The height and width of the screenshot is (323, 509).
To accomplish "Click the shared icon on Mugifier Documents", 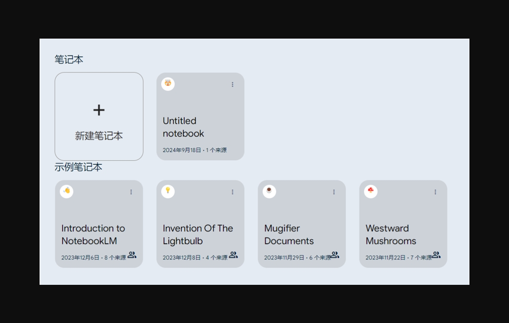I will click(x=335, y=255).
